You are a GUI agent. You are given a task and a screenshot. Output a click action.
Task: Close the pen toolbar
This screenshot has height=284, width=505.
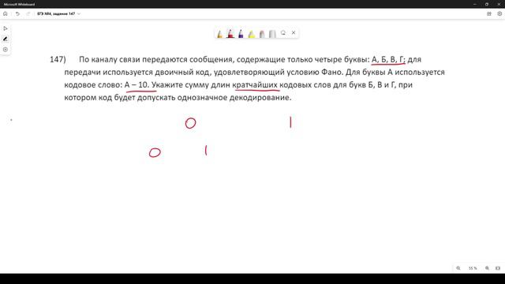[x=294, y=32]
